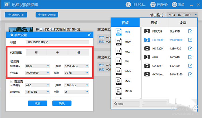Open the 菜单 layers icon
This screenshot has width=202, height=118.
click(174, 5)
